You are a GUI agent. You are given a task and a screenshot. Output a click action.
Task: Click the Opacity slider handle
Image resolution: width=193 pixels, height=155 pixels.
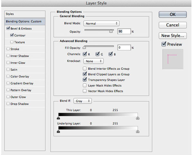point(111,31)
